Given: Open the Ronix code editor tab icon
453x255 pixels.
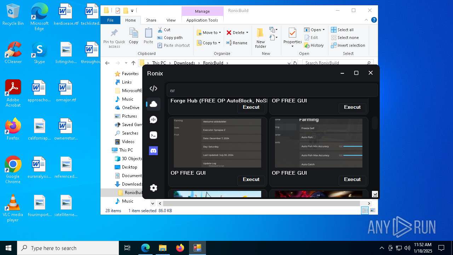Looking at the screenshot, I should (153, 89).
